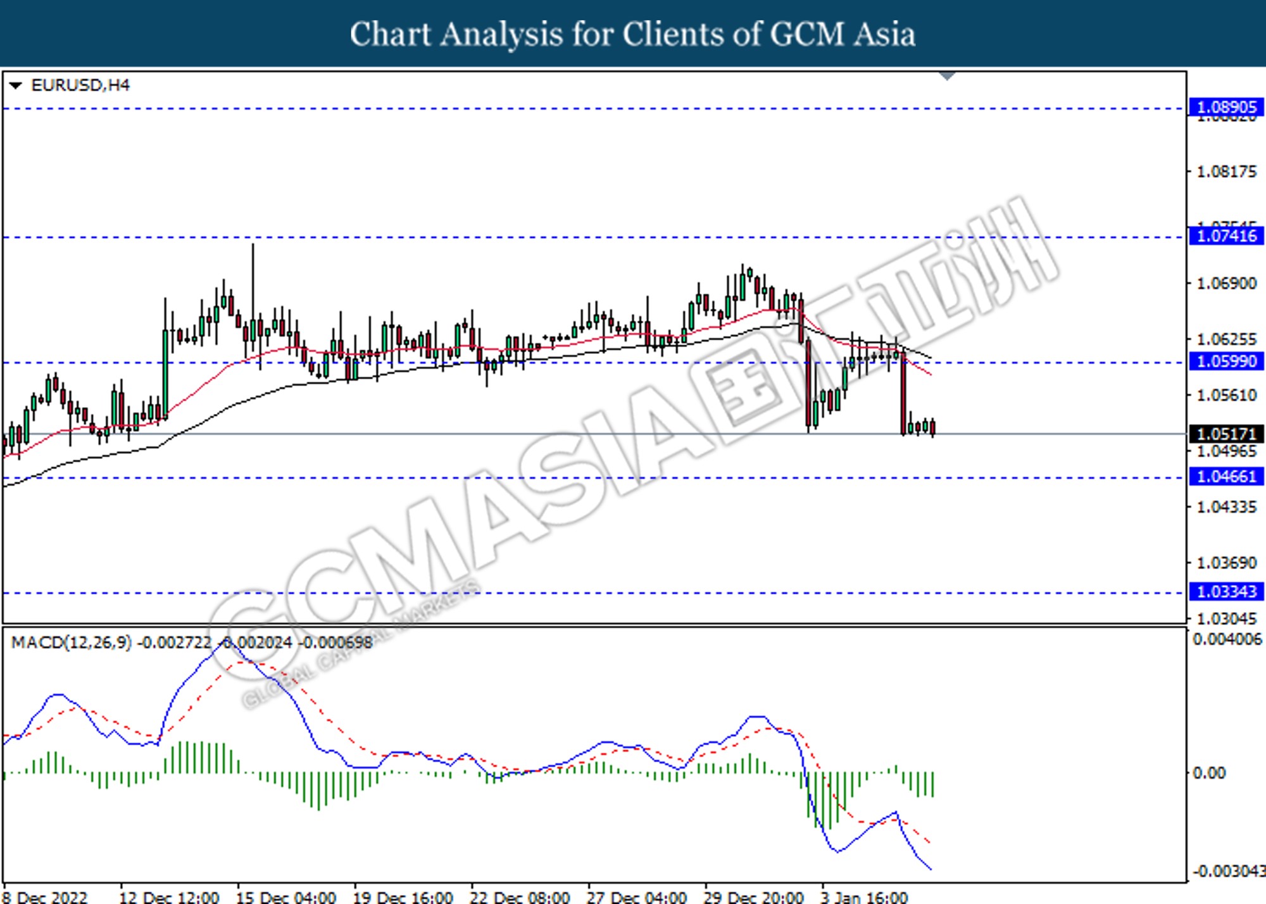This screenshot has width=1266, height=904.
Task: Click the 3 Jan 16:00 time label
Action: coord(865,897)
